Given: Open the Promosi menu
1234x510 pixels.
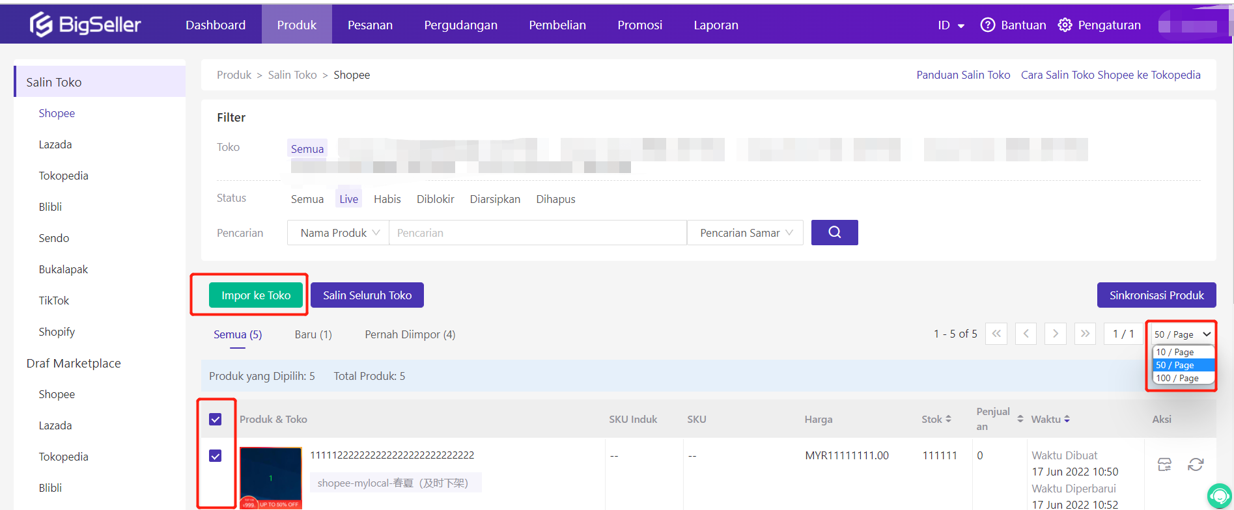Looking at the screenshot, I should pos(639,25).
